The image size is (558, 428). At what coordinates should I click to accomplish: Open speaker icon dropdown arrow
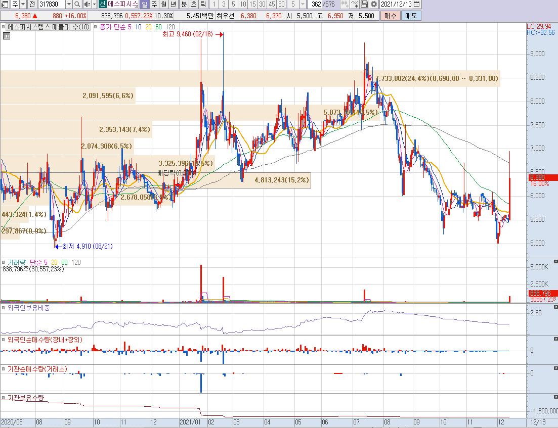coord(94,4)
